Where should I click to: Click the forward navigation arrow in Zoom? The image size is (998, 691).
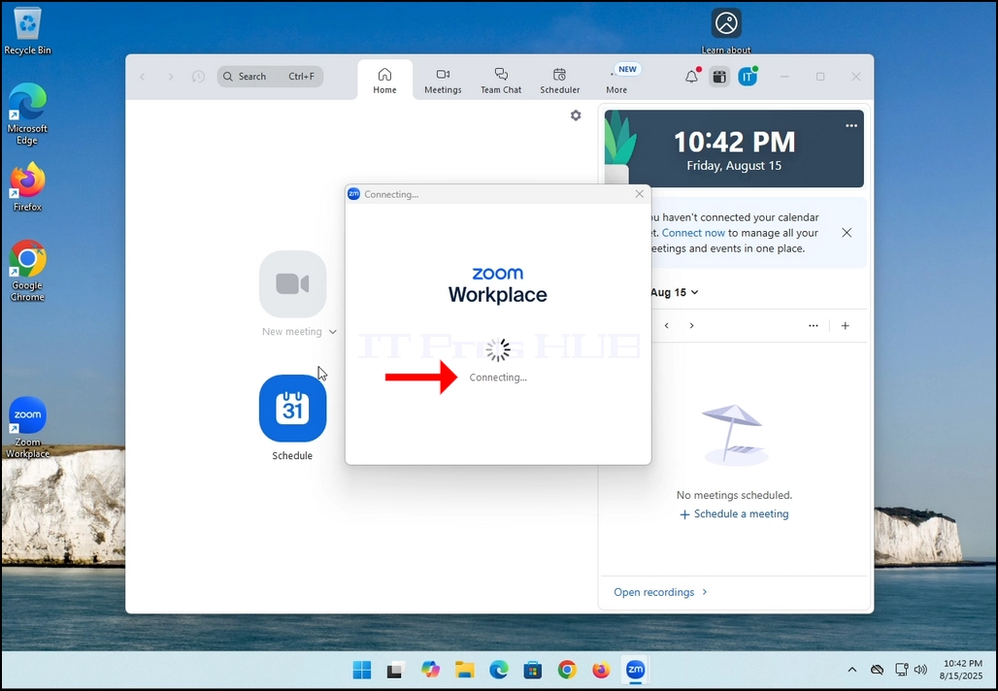click(x=171, y=77)
